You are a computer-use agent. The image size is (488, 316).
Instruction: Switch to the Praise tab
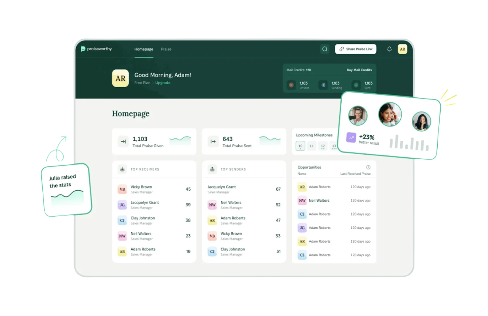click(166, 49)
